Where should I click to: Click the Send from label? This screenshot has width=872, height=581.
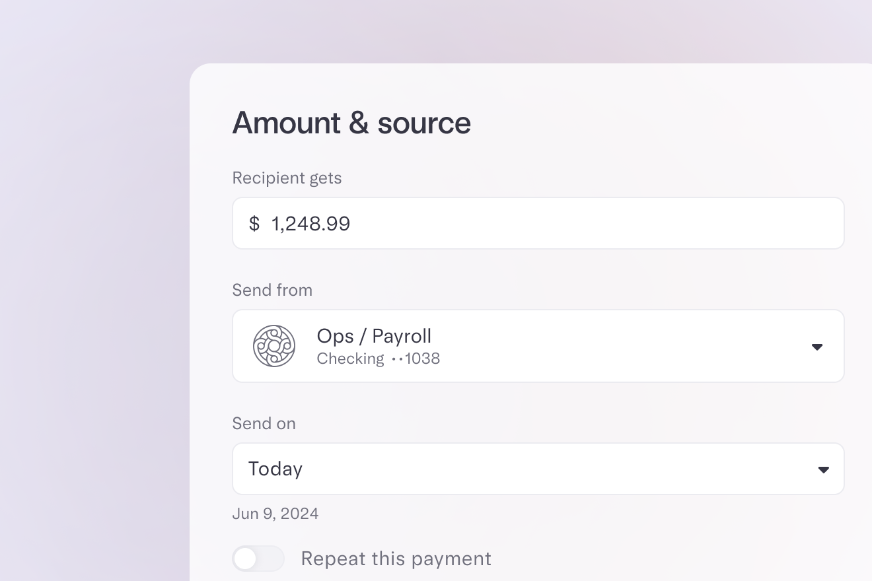pos(272,290)
